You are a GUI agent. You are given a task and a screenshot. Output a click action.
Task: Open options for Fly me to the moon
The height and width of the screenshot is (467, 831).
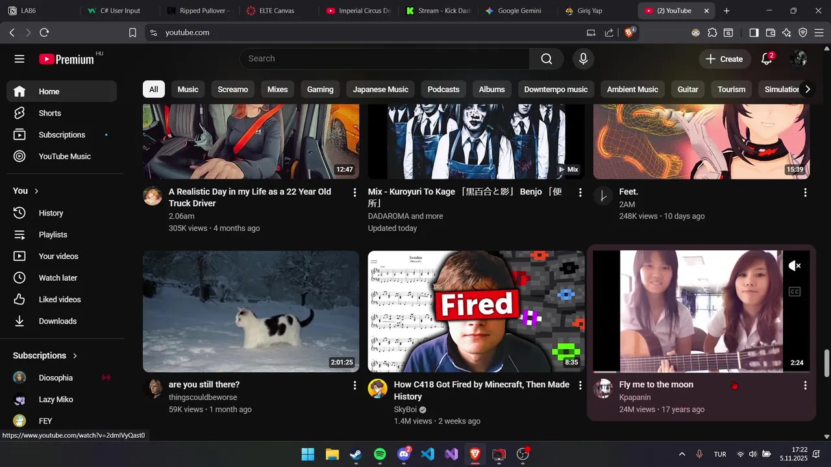(805, 385)
